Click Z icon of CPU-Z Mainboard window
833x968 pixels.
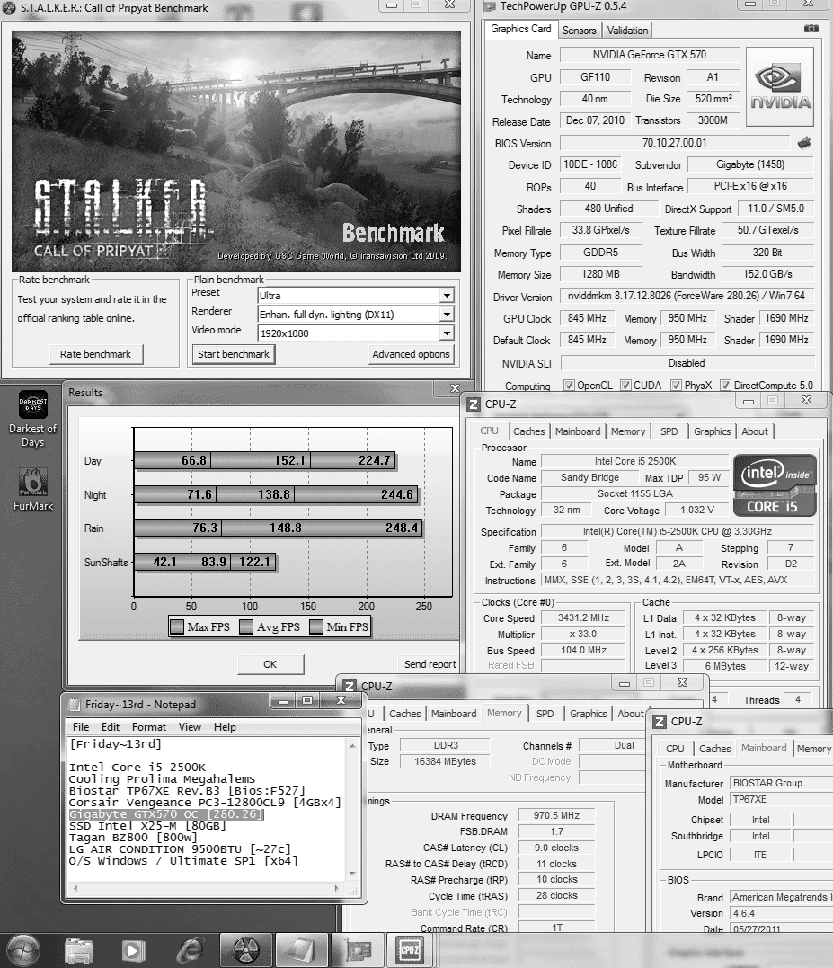tap(660, 722)
